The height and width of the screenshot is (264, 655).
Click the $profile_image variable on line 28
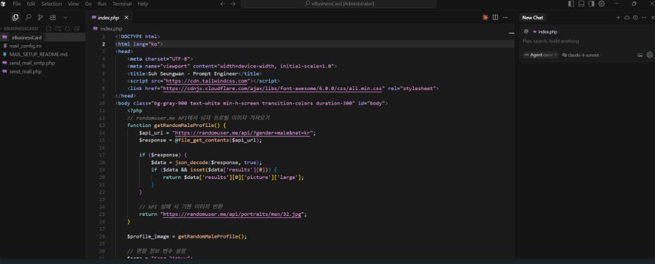148,236
